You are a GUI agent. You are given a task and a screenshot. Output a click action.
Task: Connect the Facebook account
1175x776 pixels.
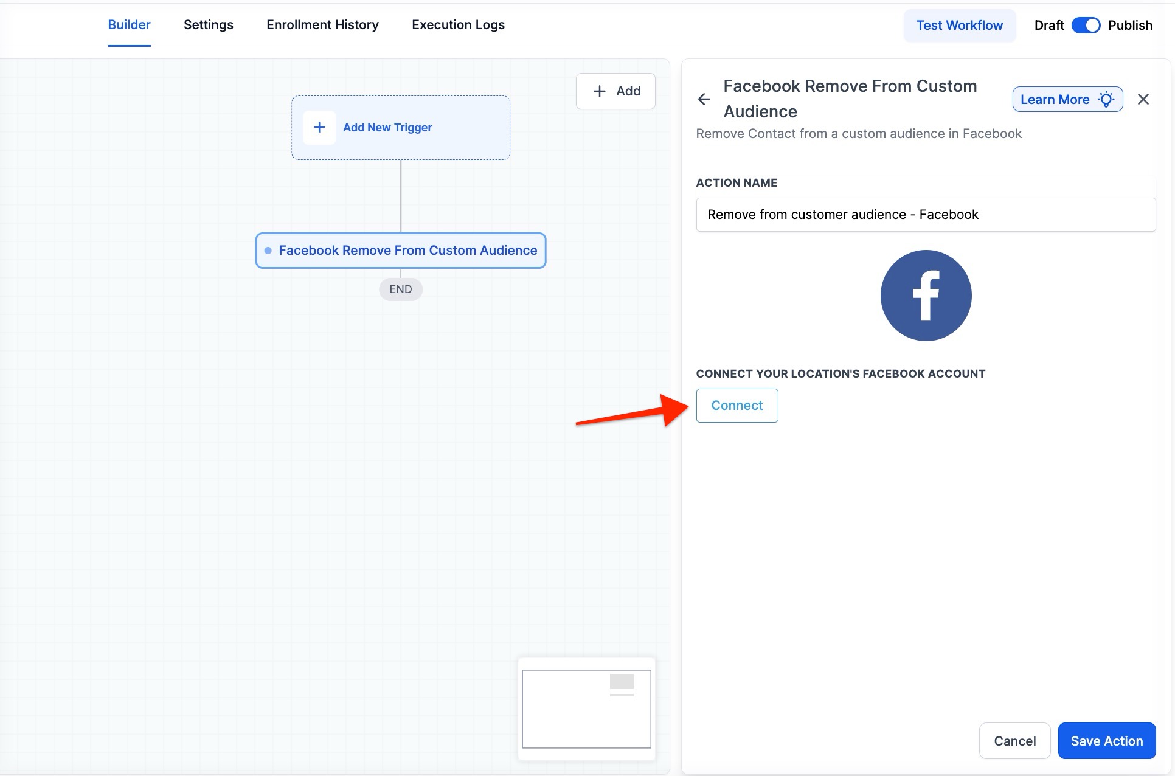tap(737, 406)
